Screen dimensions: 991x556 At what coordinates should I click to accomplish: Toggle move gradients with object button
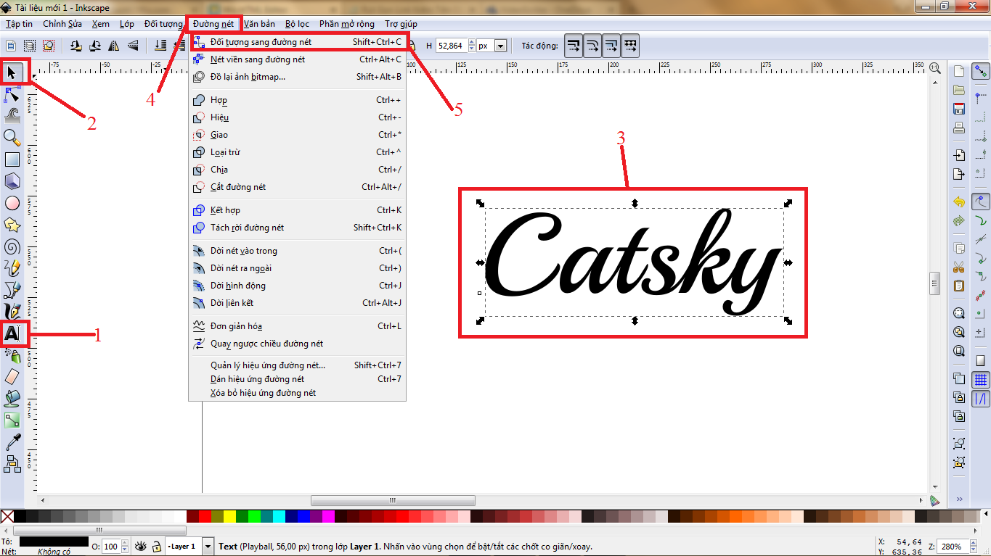(x=611, y=46)
